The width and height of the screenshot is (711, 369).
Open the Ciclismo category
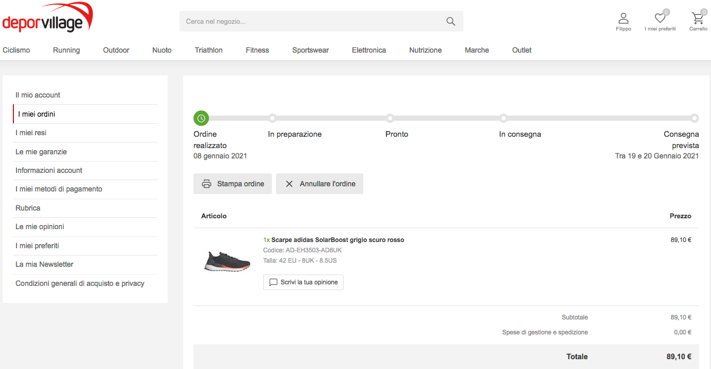click(x=17, y=50)
